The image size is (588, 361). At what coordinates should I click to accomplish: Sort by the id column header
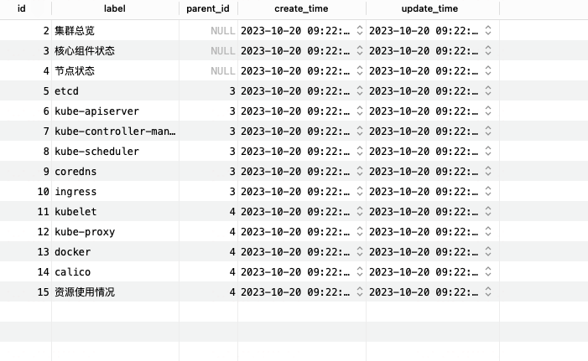pos(22,8)
